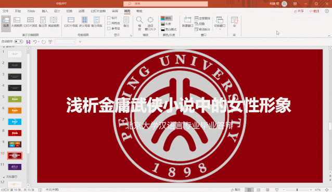Open Slide Master (幻灯片母版) view
This screenshot has height=192, width=332.
click(71, 22)
